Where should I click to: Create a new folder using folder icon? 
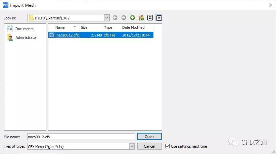pyautogui.click(x=141, y=18)
